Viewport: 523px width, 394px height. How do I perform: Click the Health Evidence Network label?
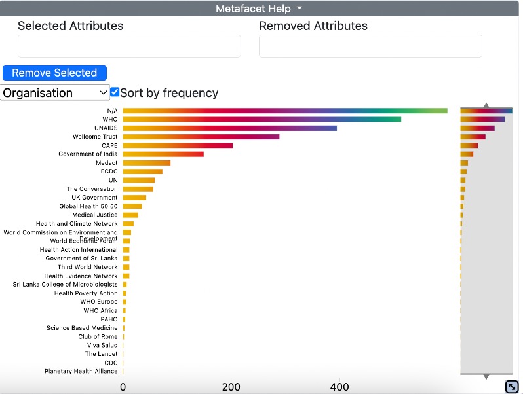(81, 276)
